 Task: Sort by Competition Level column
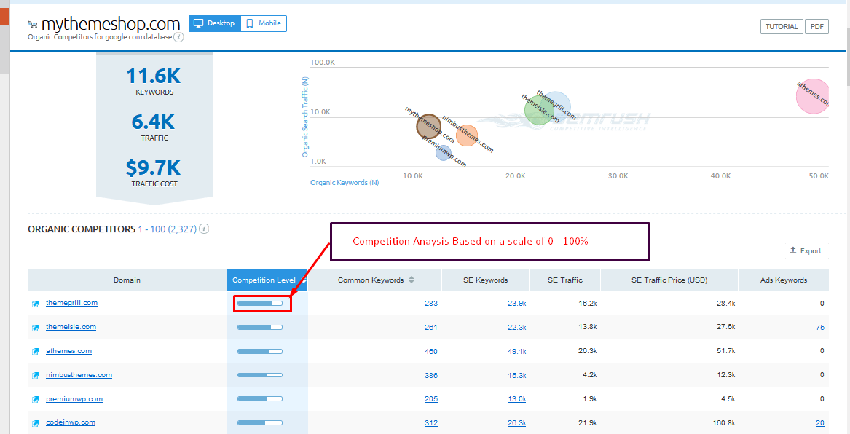(267, 280)
